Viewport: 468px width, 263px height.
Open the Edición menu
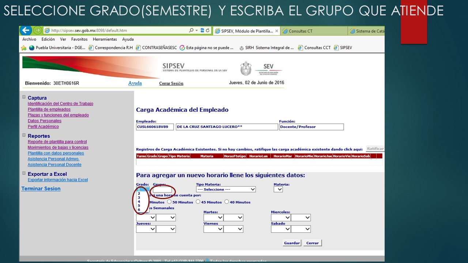point(48,39)
